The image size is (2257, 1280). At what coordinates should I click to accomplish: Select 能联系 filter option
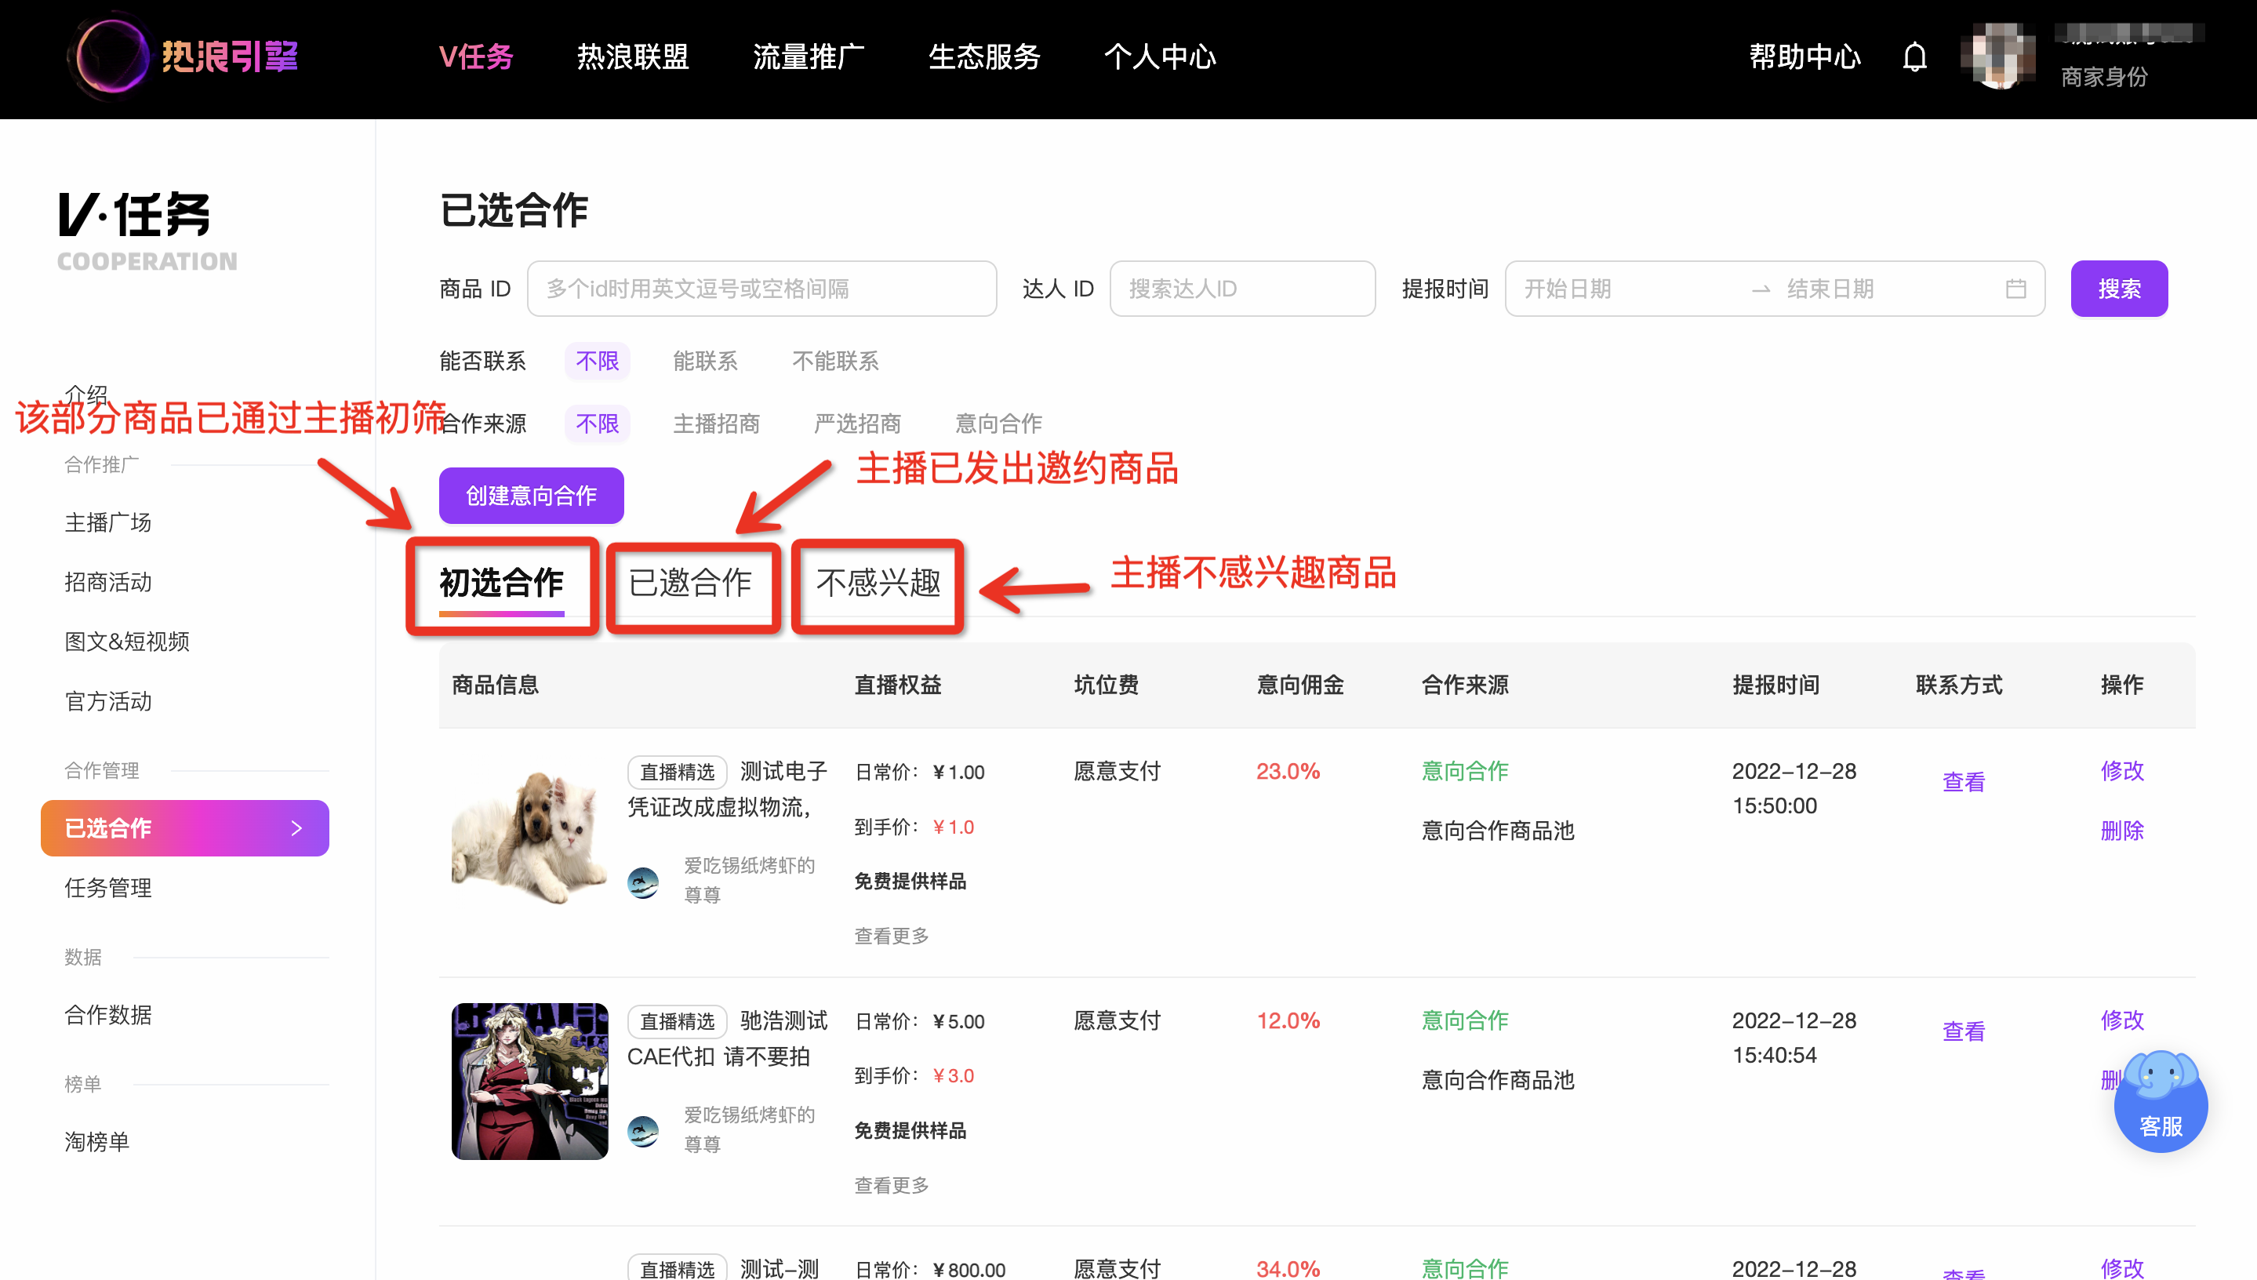706,362
